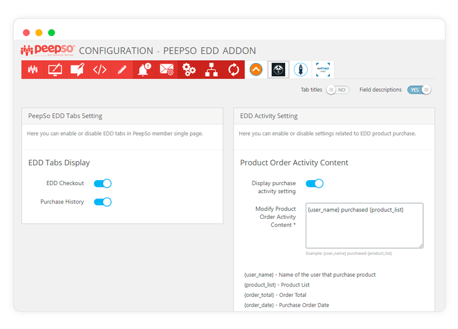Click the red close window button

(26, 33)
